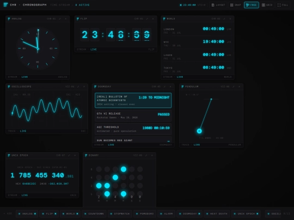294x220 pixels.
Task: Click the Live status in the Flip footer
Action: click(x=94, y=49)
